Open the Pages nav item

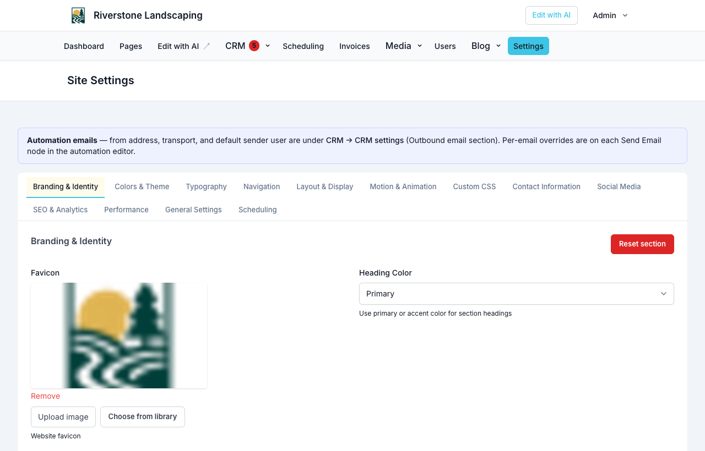point(131,46)
